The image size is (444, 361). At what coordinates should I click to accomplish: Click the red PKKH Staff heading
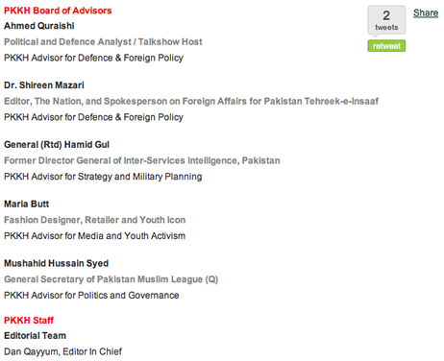[x=29, y=320]
